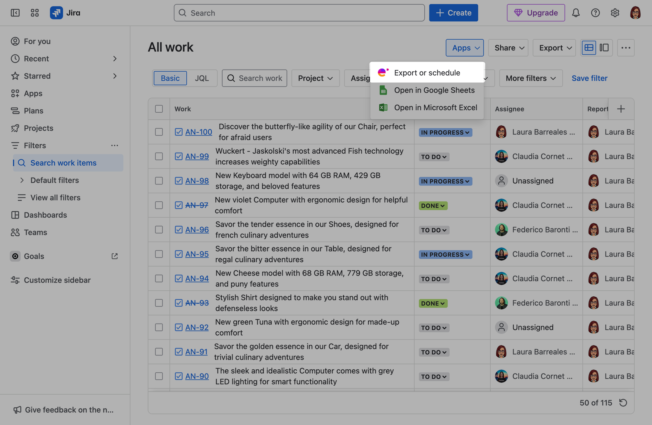Screen dimensions: 652x425
Task: Open work item AN-98
Action: coord(197,181)
